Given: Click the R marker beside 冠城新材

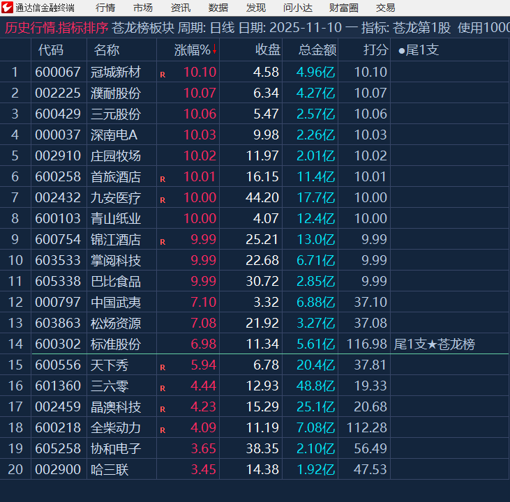Looking at the screenshot, I should pos(163,74).
